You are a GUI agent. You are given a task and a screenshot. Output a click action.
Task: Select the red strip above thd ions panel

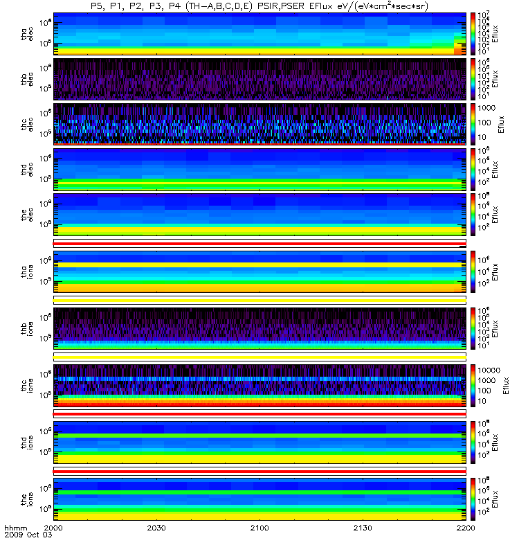click(x=259, y=414)
